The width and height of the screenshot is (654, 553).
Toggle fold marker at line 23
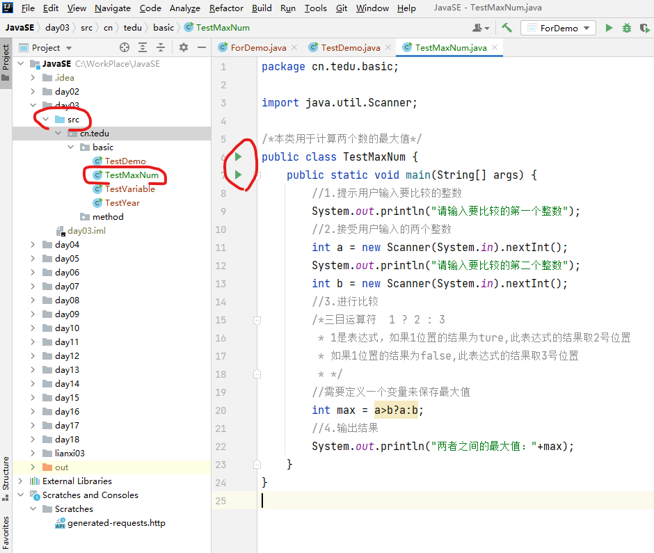click(x=257, y=464)
